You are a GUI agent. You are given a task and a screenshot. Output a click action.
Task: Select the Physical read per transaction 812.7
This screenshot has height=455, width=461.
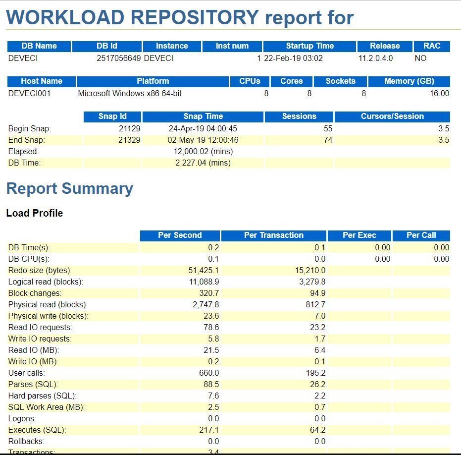315,305
